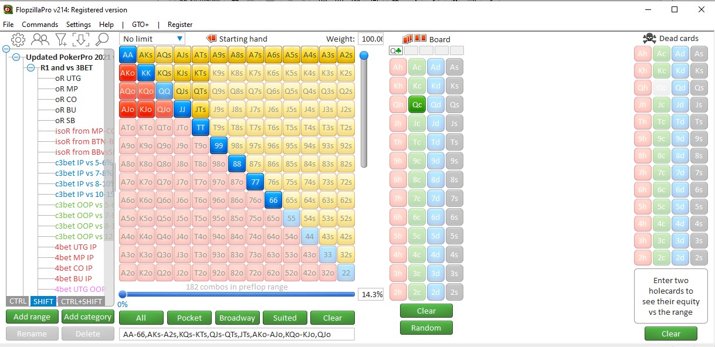Toggle the AA hand cell in the matrix
715x347 pixels.
click(x=128, y=55)
